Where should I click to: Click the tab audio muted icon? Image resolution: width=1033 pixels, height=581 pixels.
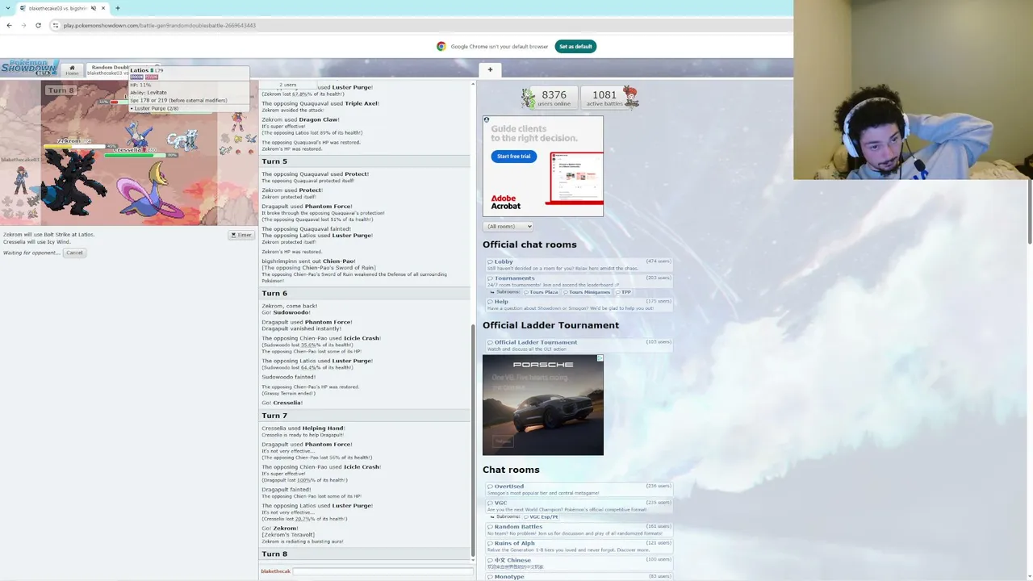tap(94, 8)
